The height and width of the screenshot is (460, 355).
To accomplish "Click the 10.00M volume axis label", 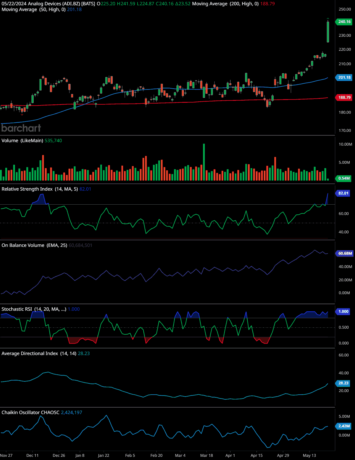I will pos(345,144).
